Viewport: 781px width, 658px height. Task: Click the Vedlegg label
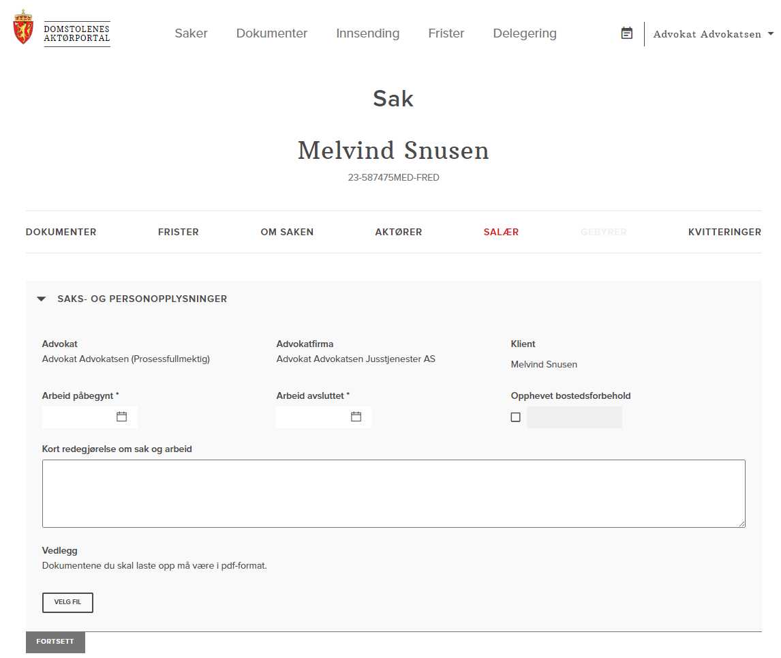(60, 551)
